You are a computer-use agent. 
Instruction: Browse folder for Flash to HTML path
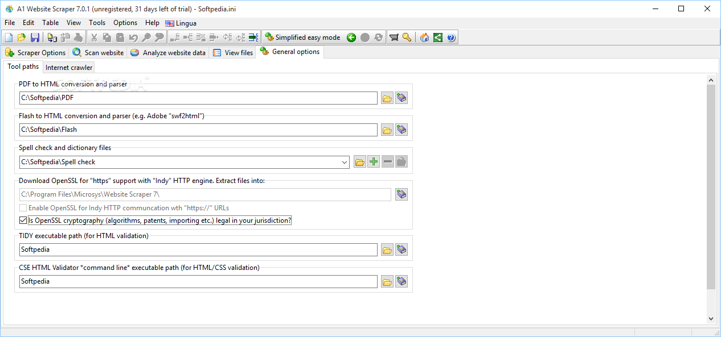(x=387, y=130)
